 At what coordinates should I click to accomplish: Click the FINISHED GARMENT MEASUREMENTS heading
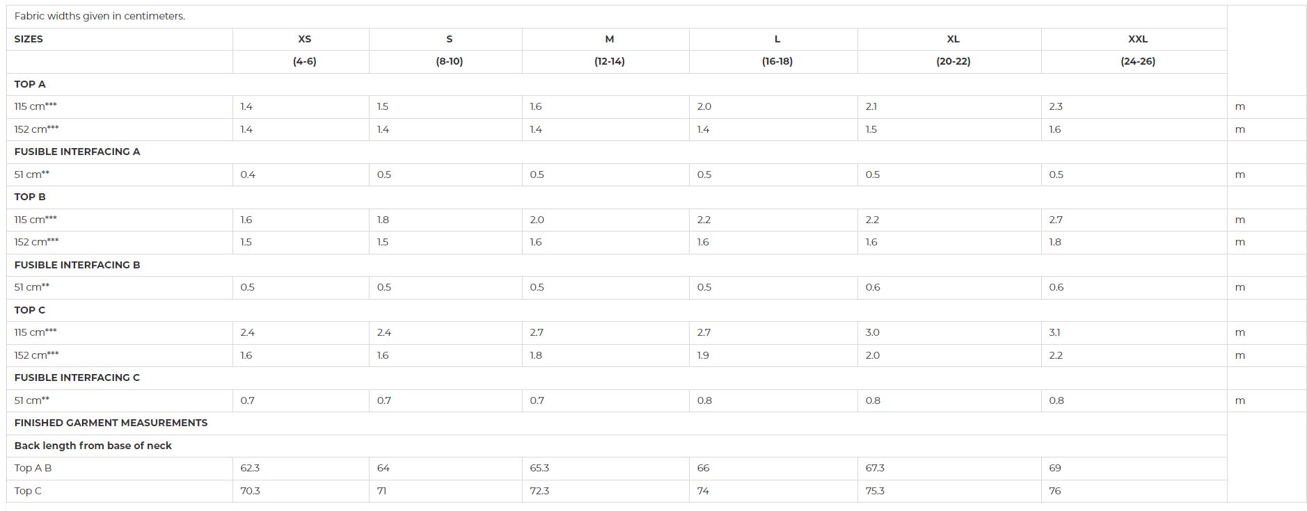(x=111, y=423)
